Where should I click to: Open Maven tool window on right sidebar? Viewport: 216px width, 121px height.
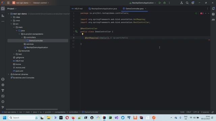coord(213,20)
